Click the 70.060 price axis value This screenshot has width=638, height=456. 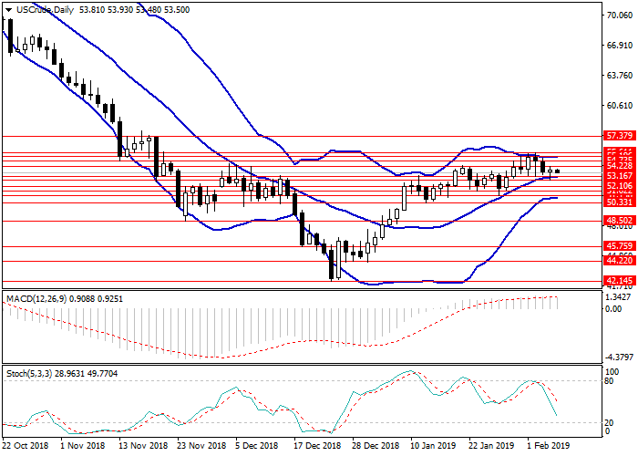point(619,16)
